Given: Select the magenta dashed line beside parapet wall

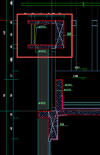Looking at the screenshot, I should pyautogui.click(x=62, y=102).
